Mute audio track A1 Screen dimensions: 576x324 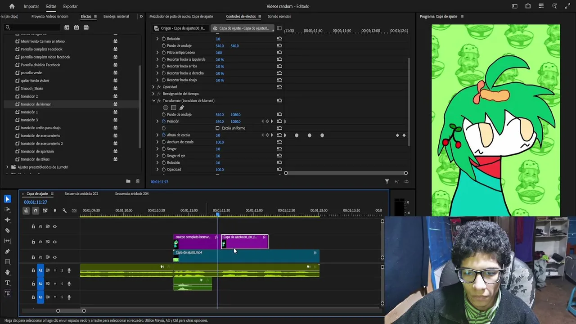[55, 270]
